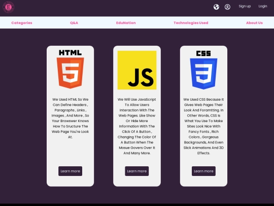
Task: Click the 'We Will Use JavaScript' paragraph
Action: pos(137,126)
